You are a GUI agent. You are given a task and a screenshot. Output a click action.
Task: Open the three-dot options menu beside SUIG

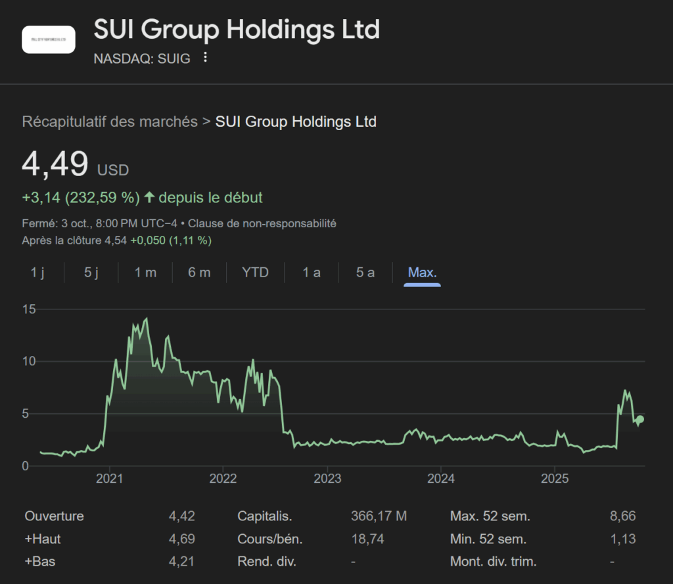click(x=205, y=58)
